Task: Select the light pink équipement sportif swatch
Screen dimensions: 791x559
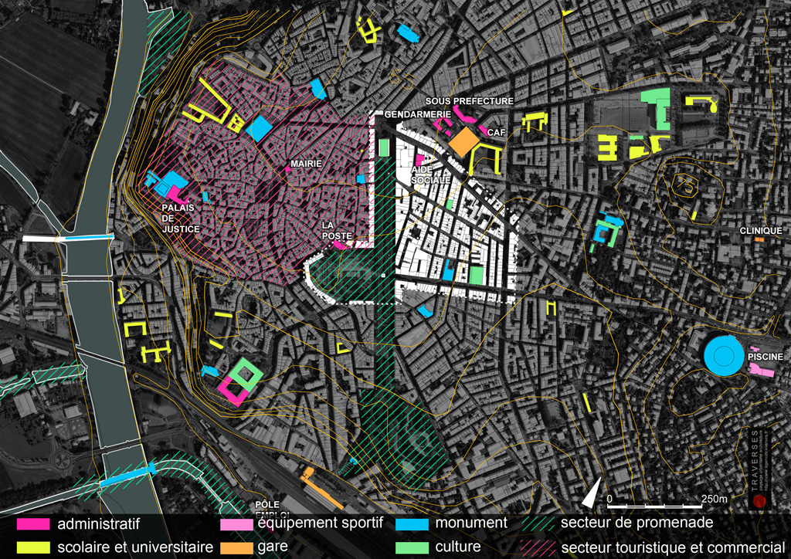Action: [236, 524]
